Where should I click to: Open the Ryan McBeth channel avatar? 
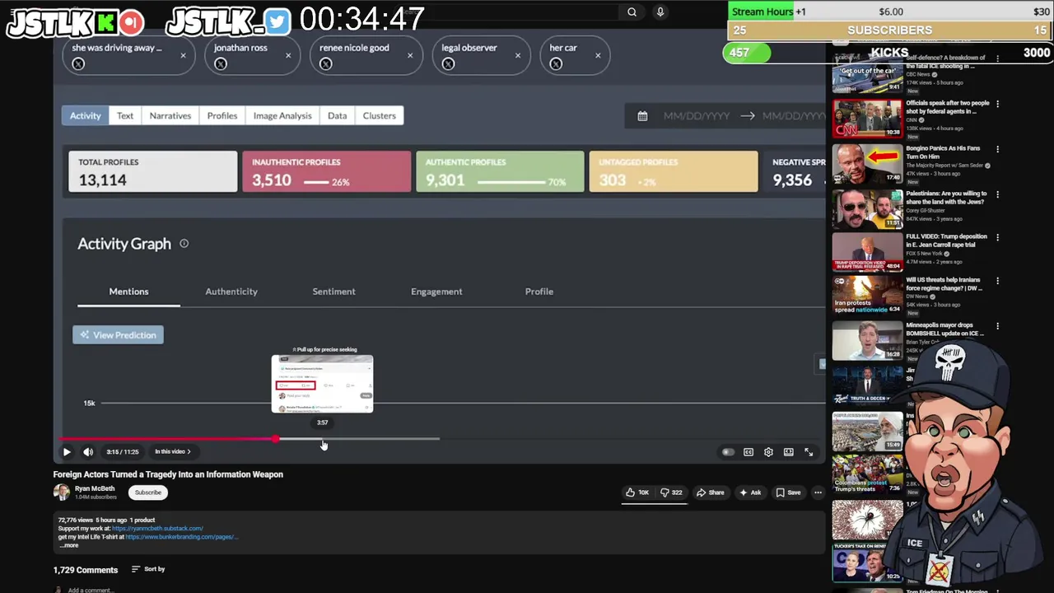62,493
